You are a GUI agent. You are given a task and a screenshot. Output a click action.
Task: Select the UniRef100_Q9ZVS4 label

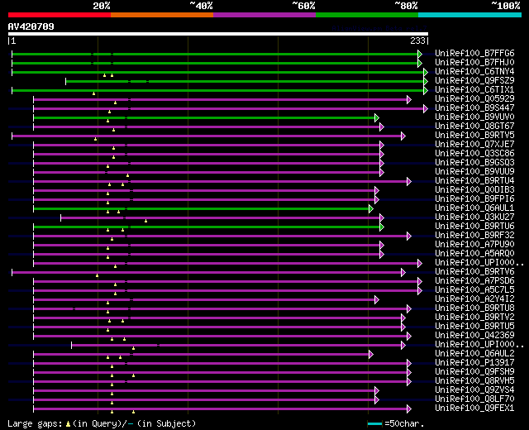[x=474, y=390]
